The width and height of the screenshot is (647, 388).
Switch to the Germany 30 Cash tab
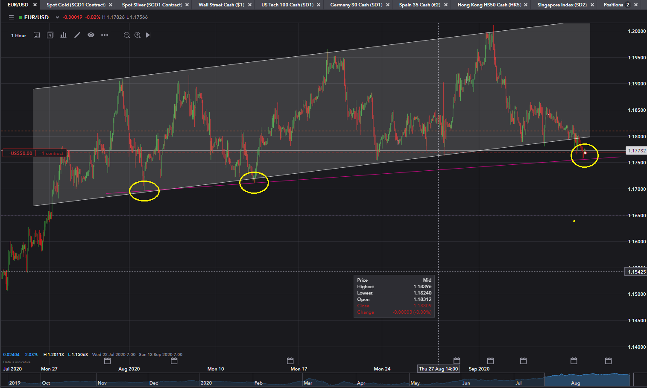pos(356,5)
